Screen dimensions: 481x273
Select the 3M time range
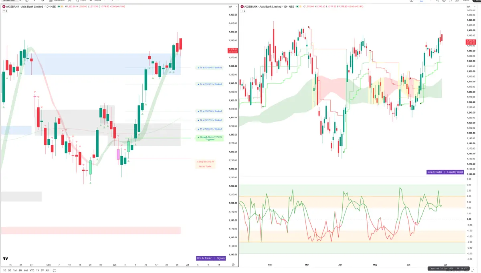point(20,271)
